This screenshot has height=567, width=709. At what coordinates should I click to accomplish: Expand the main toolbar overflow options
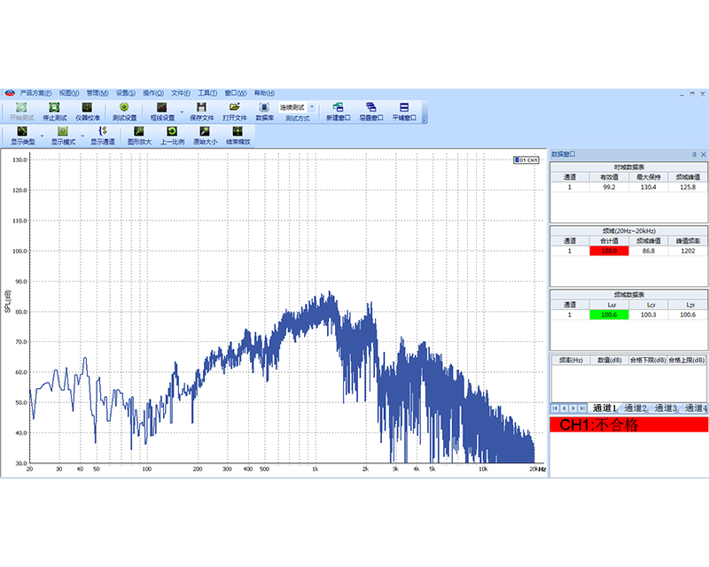[425, 120]
